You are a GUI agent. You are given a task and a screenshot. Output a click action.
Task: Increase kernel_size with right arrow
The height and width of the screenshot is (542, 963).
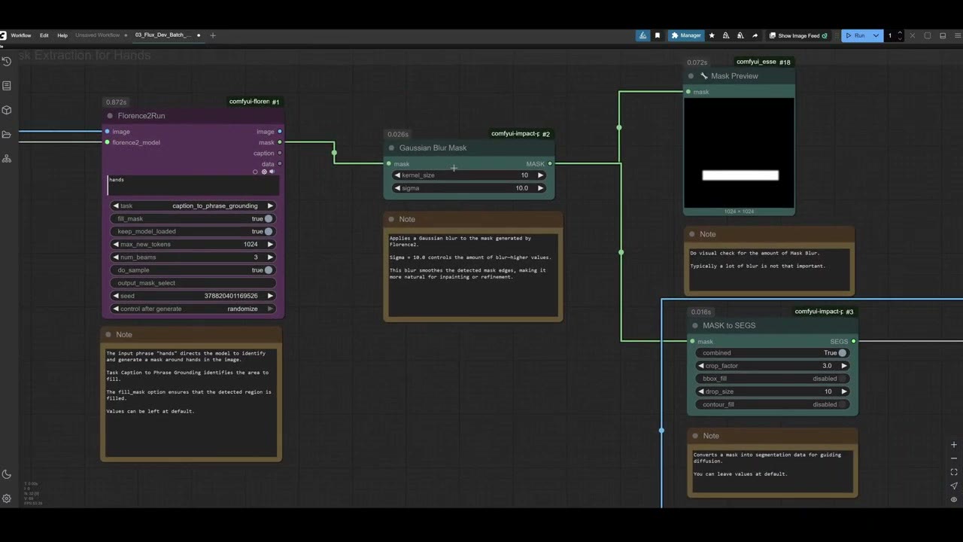(x=540, y=175)
